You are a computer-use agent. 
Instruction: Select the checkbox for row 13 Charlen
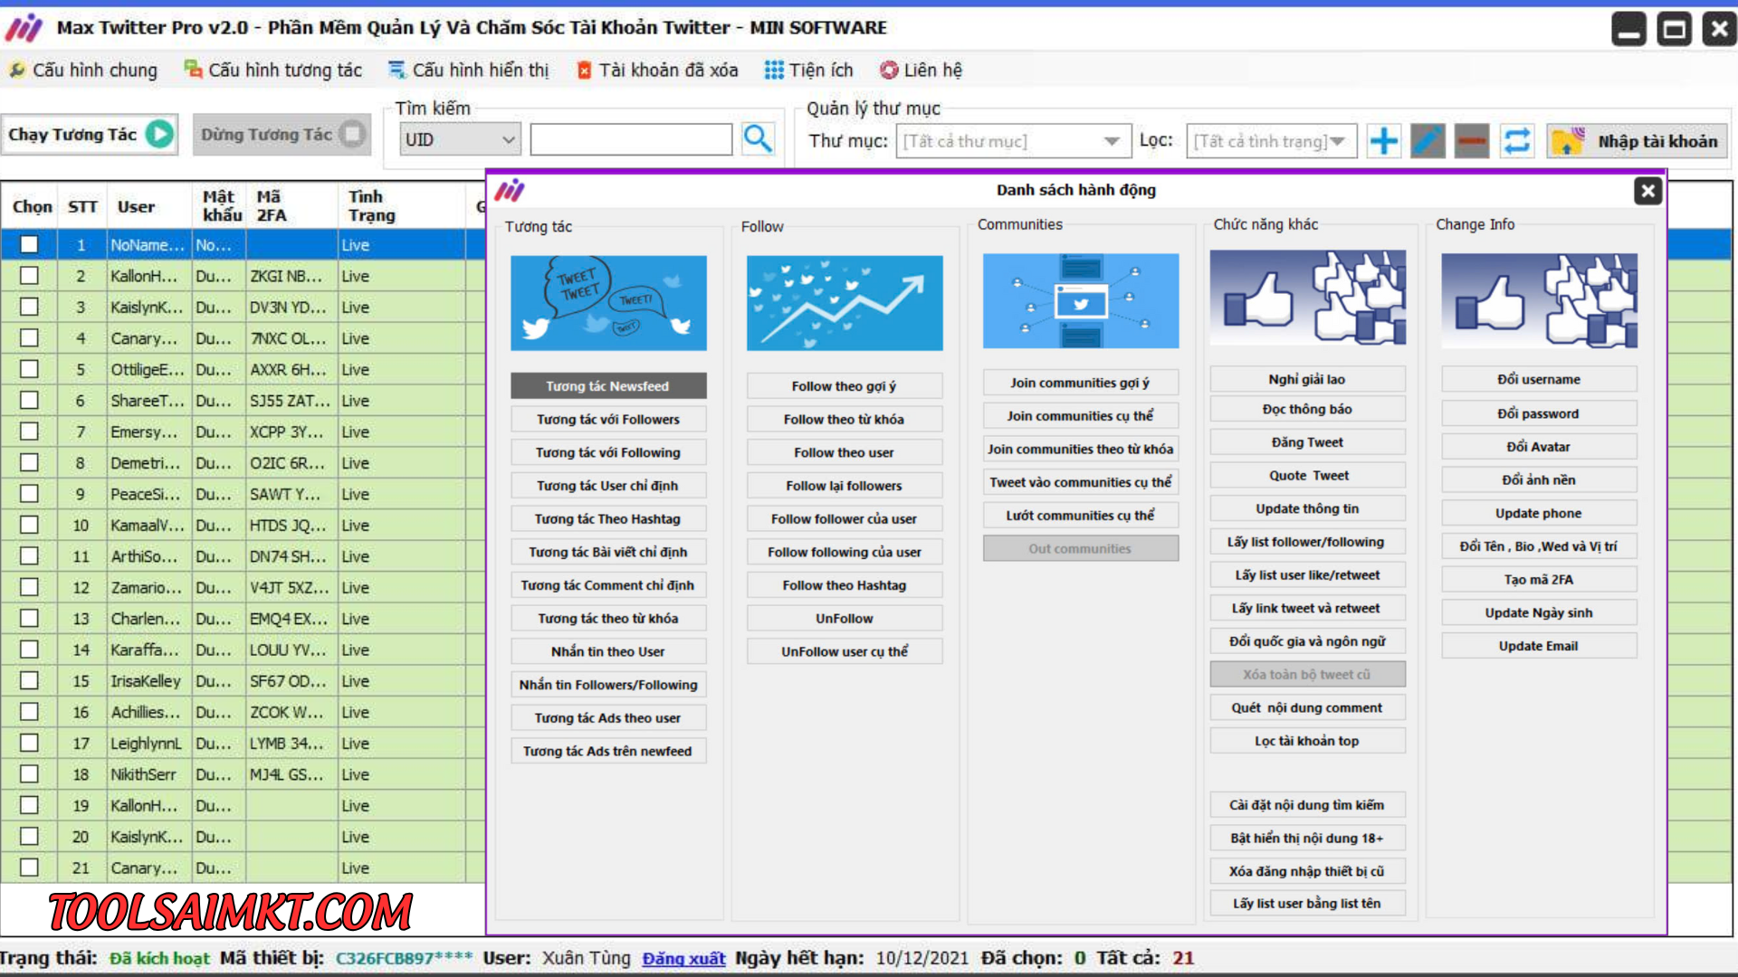click(29, 618)
